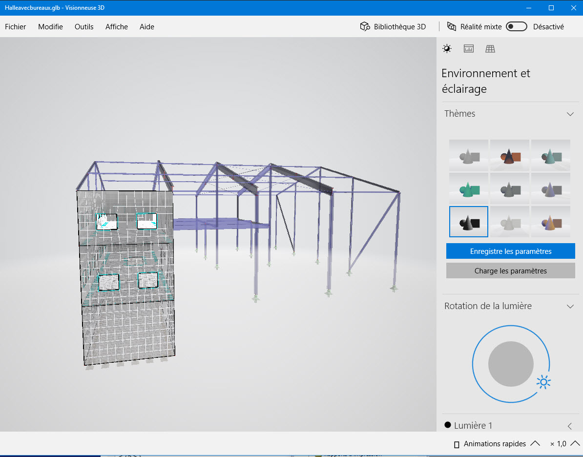Screen dimensions: 583x457
Task: Toggle the Réalité mixte switch
Action: 517,26
